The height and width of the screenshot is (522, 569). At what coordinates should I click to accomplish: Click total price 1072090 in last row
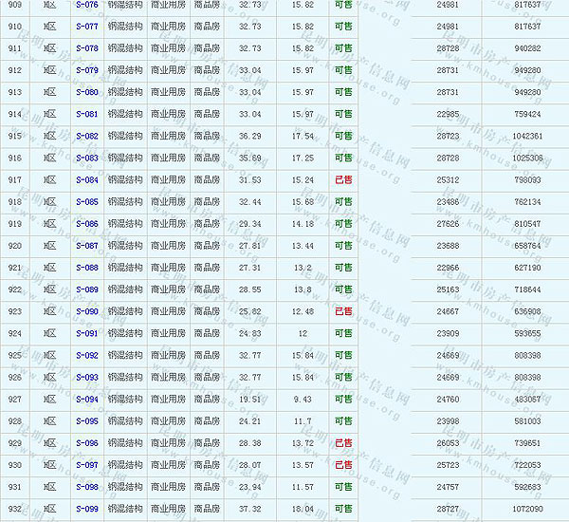coord(526,508)
